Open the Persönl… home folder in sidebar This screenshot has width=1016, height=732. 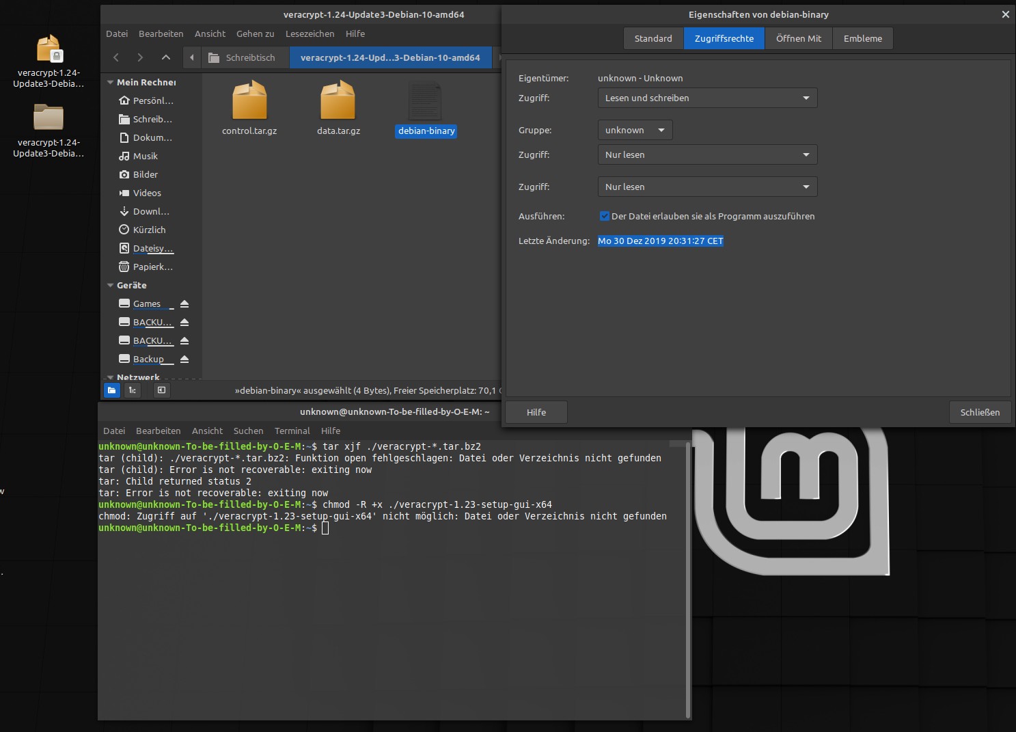pyautogui.click(x=146, y=100)
